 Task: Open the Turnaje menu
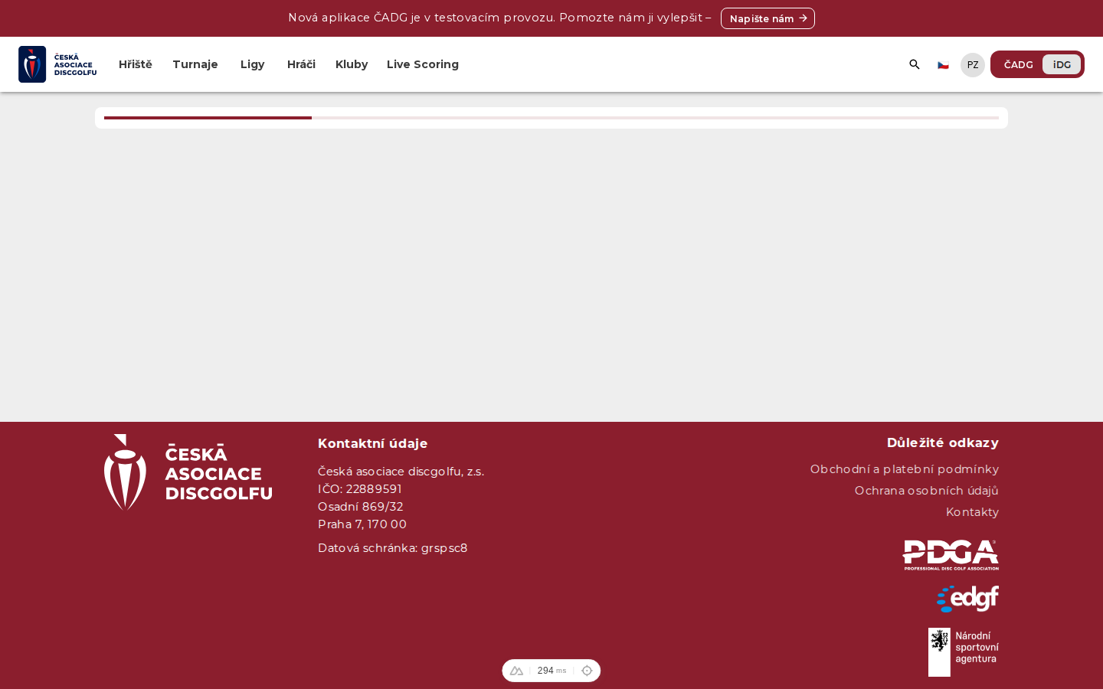[195, 64]
